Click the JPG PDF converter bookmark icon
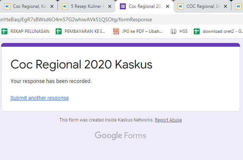243x160 pixels. pyautogui.click(x=116, y=31)
